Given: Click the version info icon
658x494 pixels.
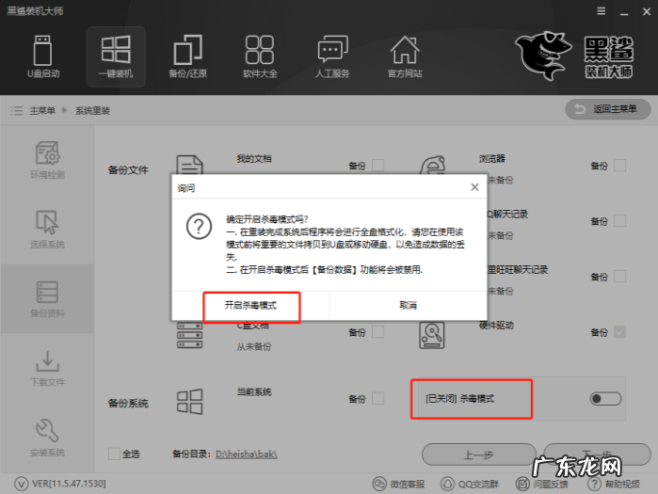Looking at the screenshot, I should (x=21, y=484).
